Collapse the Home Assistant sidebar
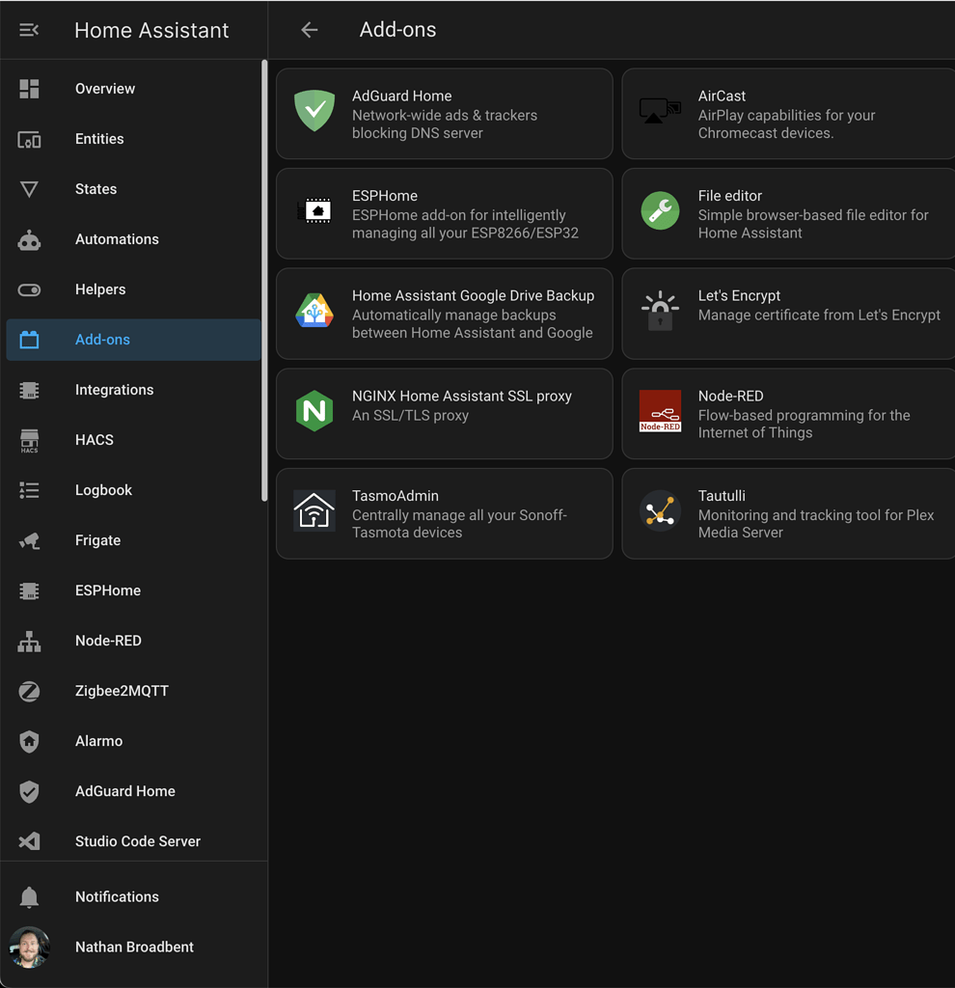This screenshot has width=955, height=988. click(29, 29)
